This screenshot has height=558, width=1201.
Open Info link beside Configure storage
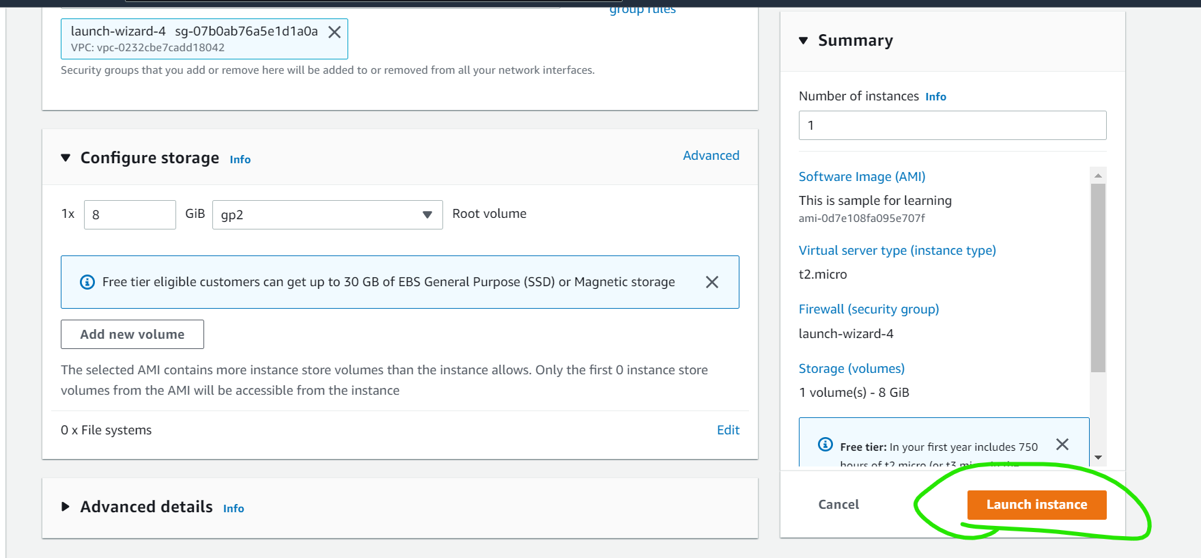pos(240,160)
